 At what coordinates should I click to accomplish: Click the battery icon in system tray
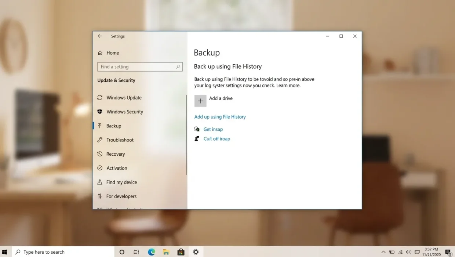tap(392, 252)
